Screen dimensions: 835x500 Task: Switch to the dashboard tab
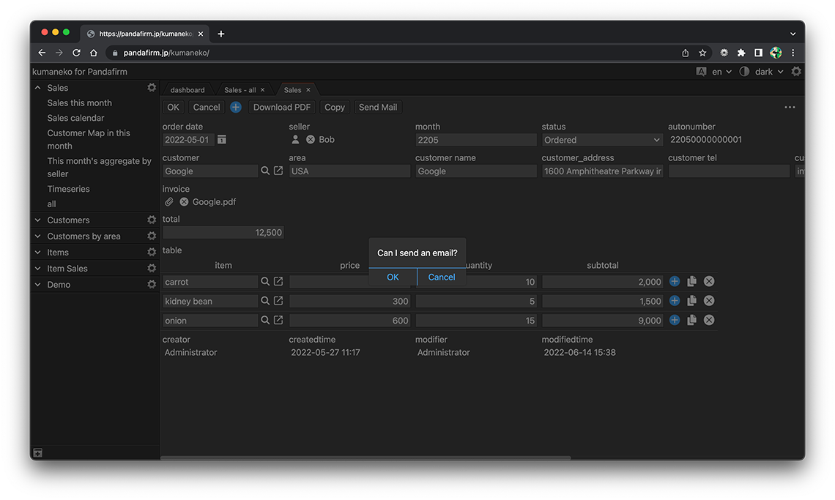(x=188, y=90)
